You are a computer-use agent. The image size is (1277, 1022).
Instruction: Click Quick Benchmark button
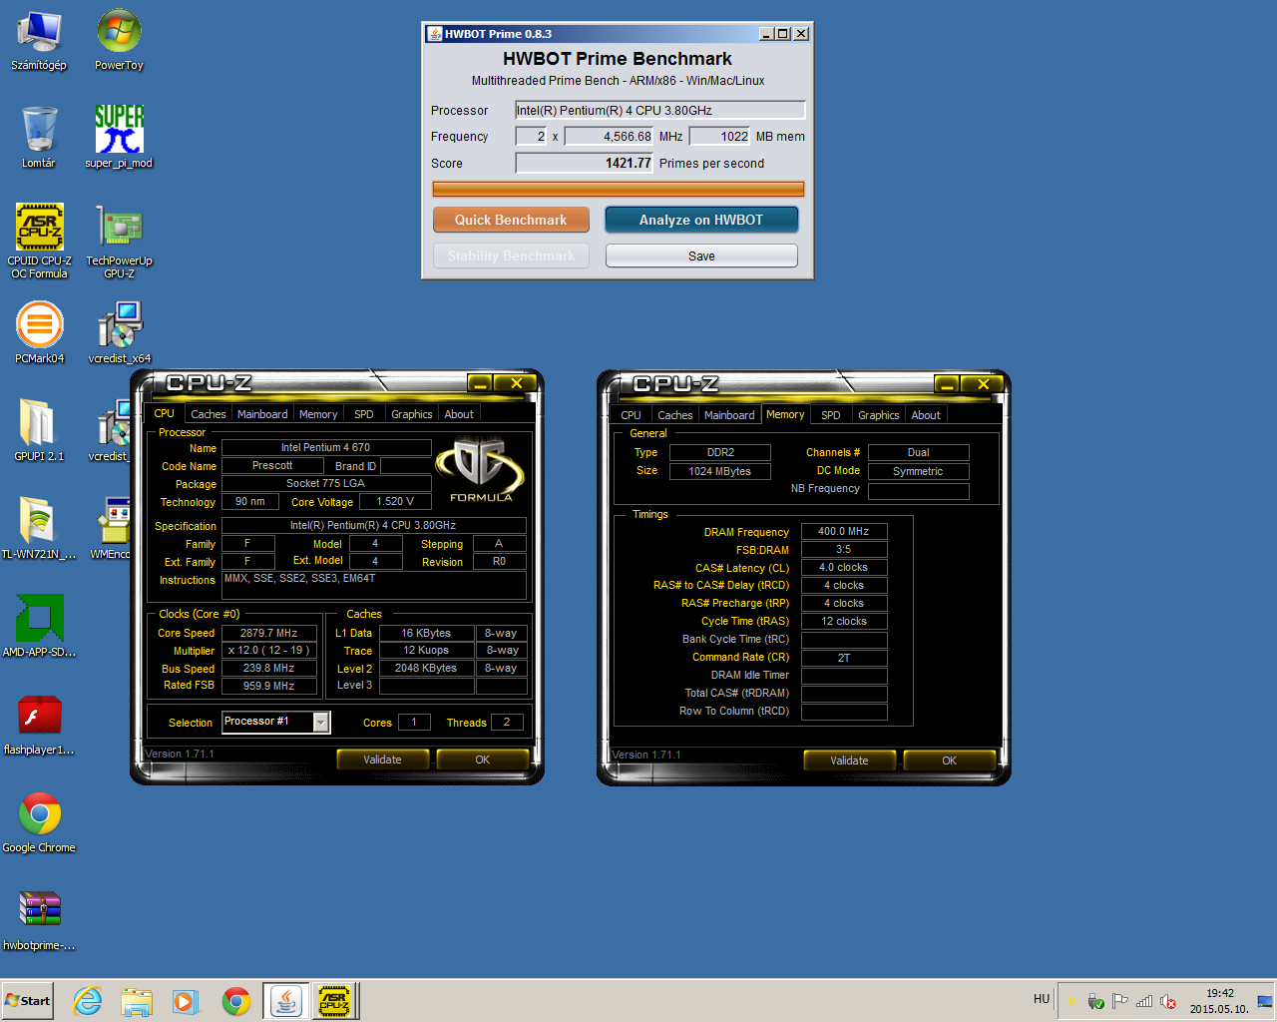[x=511, y=220]
